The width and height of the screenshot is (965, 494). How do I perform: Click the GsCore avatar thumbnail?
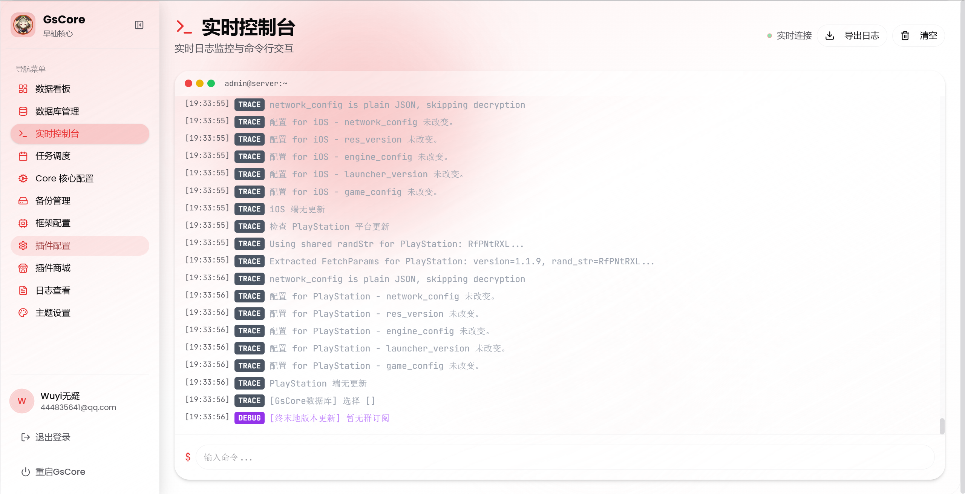(23, 25)
